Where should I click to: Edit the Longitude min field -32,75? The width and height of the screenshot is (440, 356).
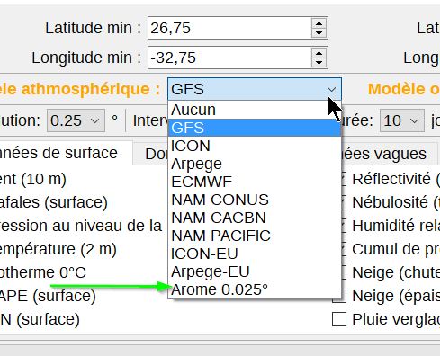229,58
